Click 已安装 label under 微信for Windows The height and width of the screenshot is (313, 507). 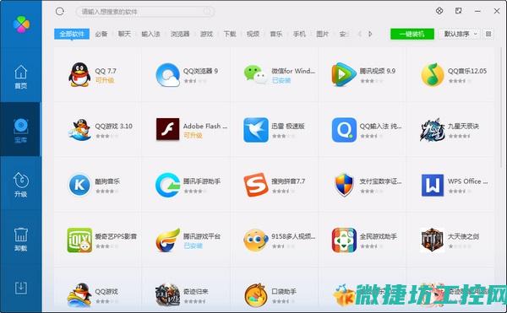281,80
